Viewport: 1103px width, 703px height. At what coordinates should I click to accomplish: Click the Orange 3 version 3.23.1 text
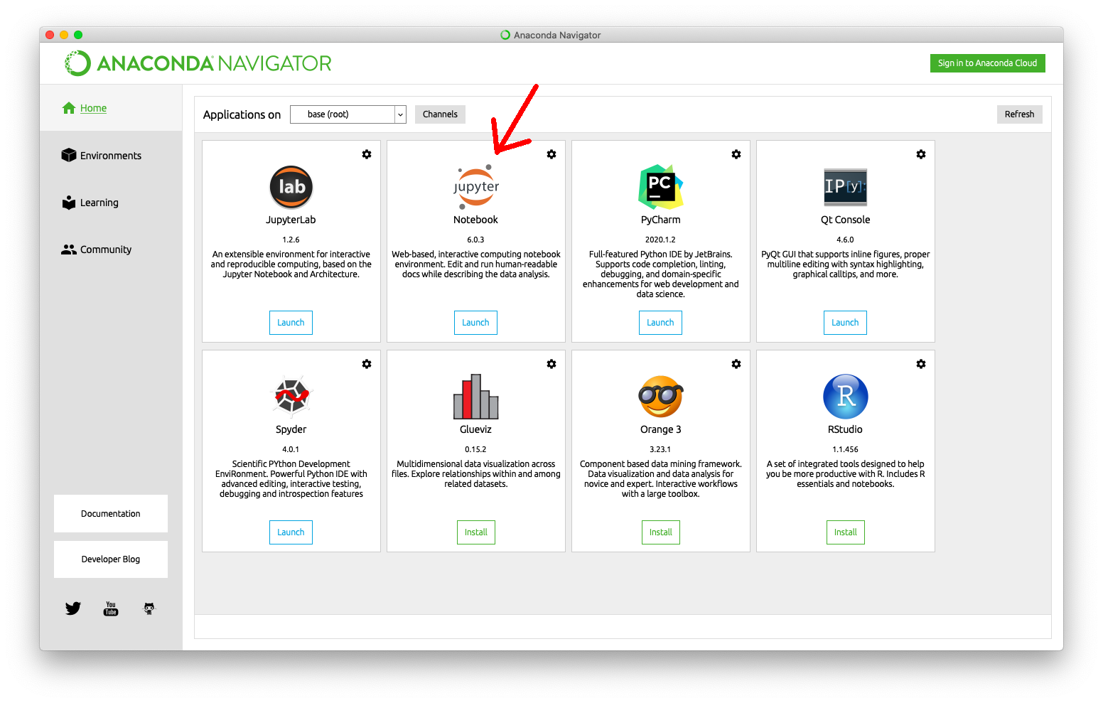click(661, 450)
